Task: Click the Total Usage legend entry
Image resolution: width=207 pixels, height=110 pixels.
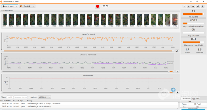Action: click(170, 62)
